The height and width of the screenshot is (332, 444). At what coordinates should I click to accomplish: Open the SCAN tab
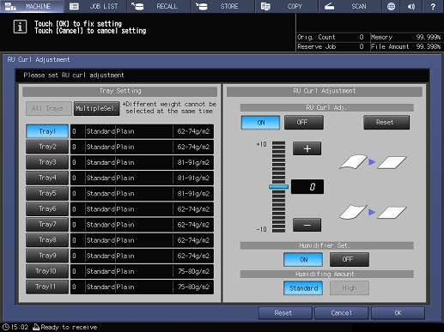(x=350, y=6)
